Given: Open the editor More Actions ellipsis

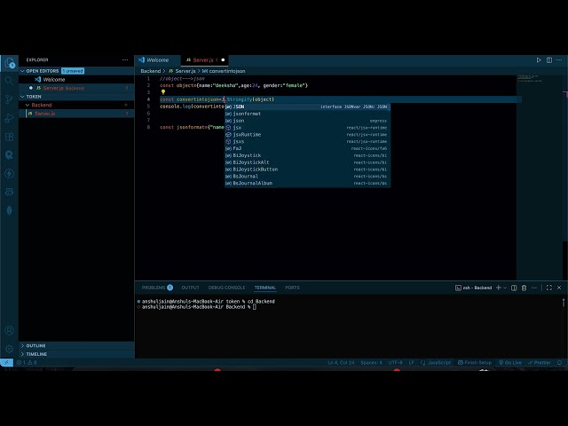Looking at the screenshot, I should 559,60.
